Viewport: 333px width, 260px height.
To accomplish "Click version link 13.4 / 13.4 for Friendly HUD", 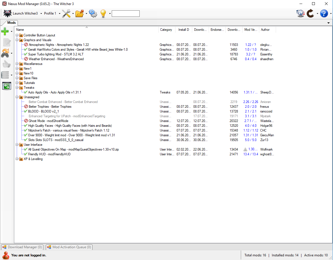I will coord(251,154).
